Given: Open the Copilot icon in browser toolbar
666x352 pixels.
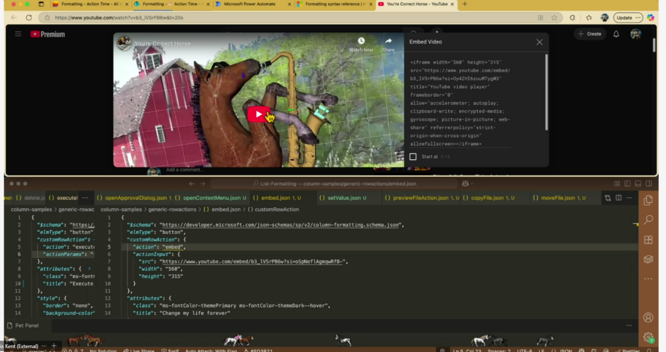Looking at the screenshot, I should (x=650, y=18).
